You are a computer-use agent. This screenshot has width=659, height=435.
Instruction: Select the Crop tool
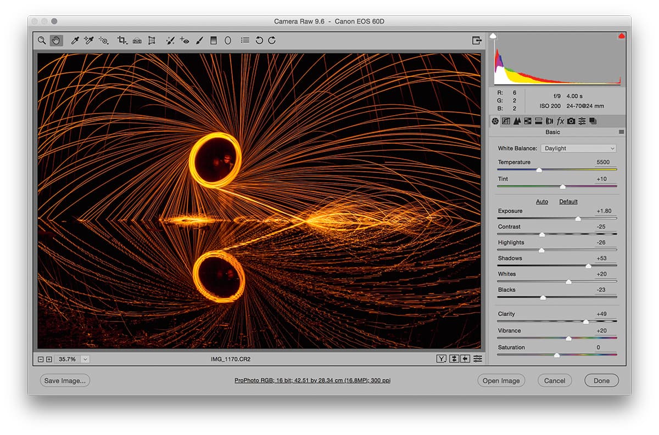(x=122, y=41)
